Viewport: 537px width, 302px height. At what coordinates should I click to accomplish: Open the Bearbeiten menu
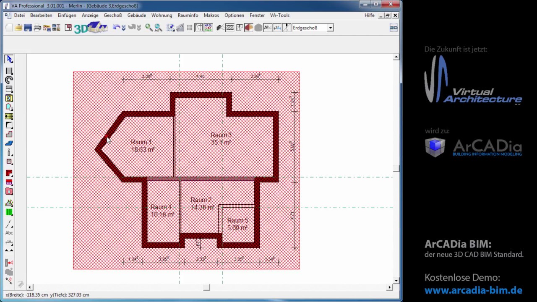[41, 15]
